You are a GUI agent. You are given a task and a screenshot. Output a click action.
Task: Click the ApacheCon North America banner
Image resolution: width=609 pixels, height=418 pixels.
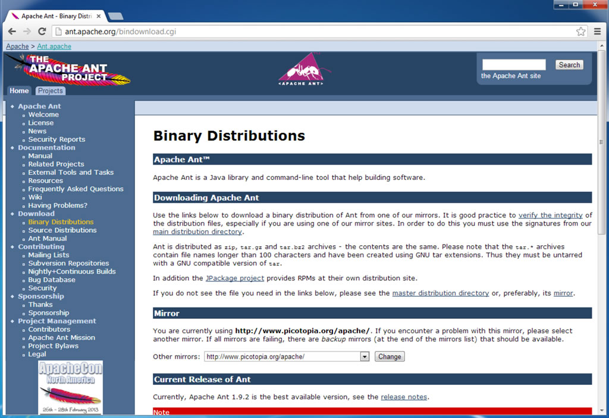click(70, 387)
